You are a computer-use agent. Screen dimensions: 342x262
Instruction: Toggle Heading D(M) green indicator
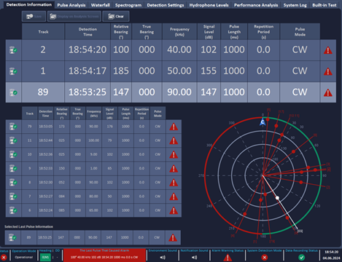45,257
